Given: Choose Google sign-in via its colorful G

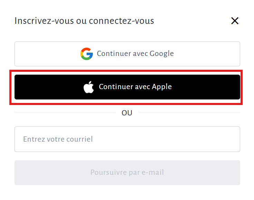Looking at the screenshot, I should click(x=87, y=54).
